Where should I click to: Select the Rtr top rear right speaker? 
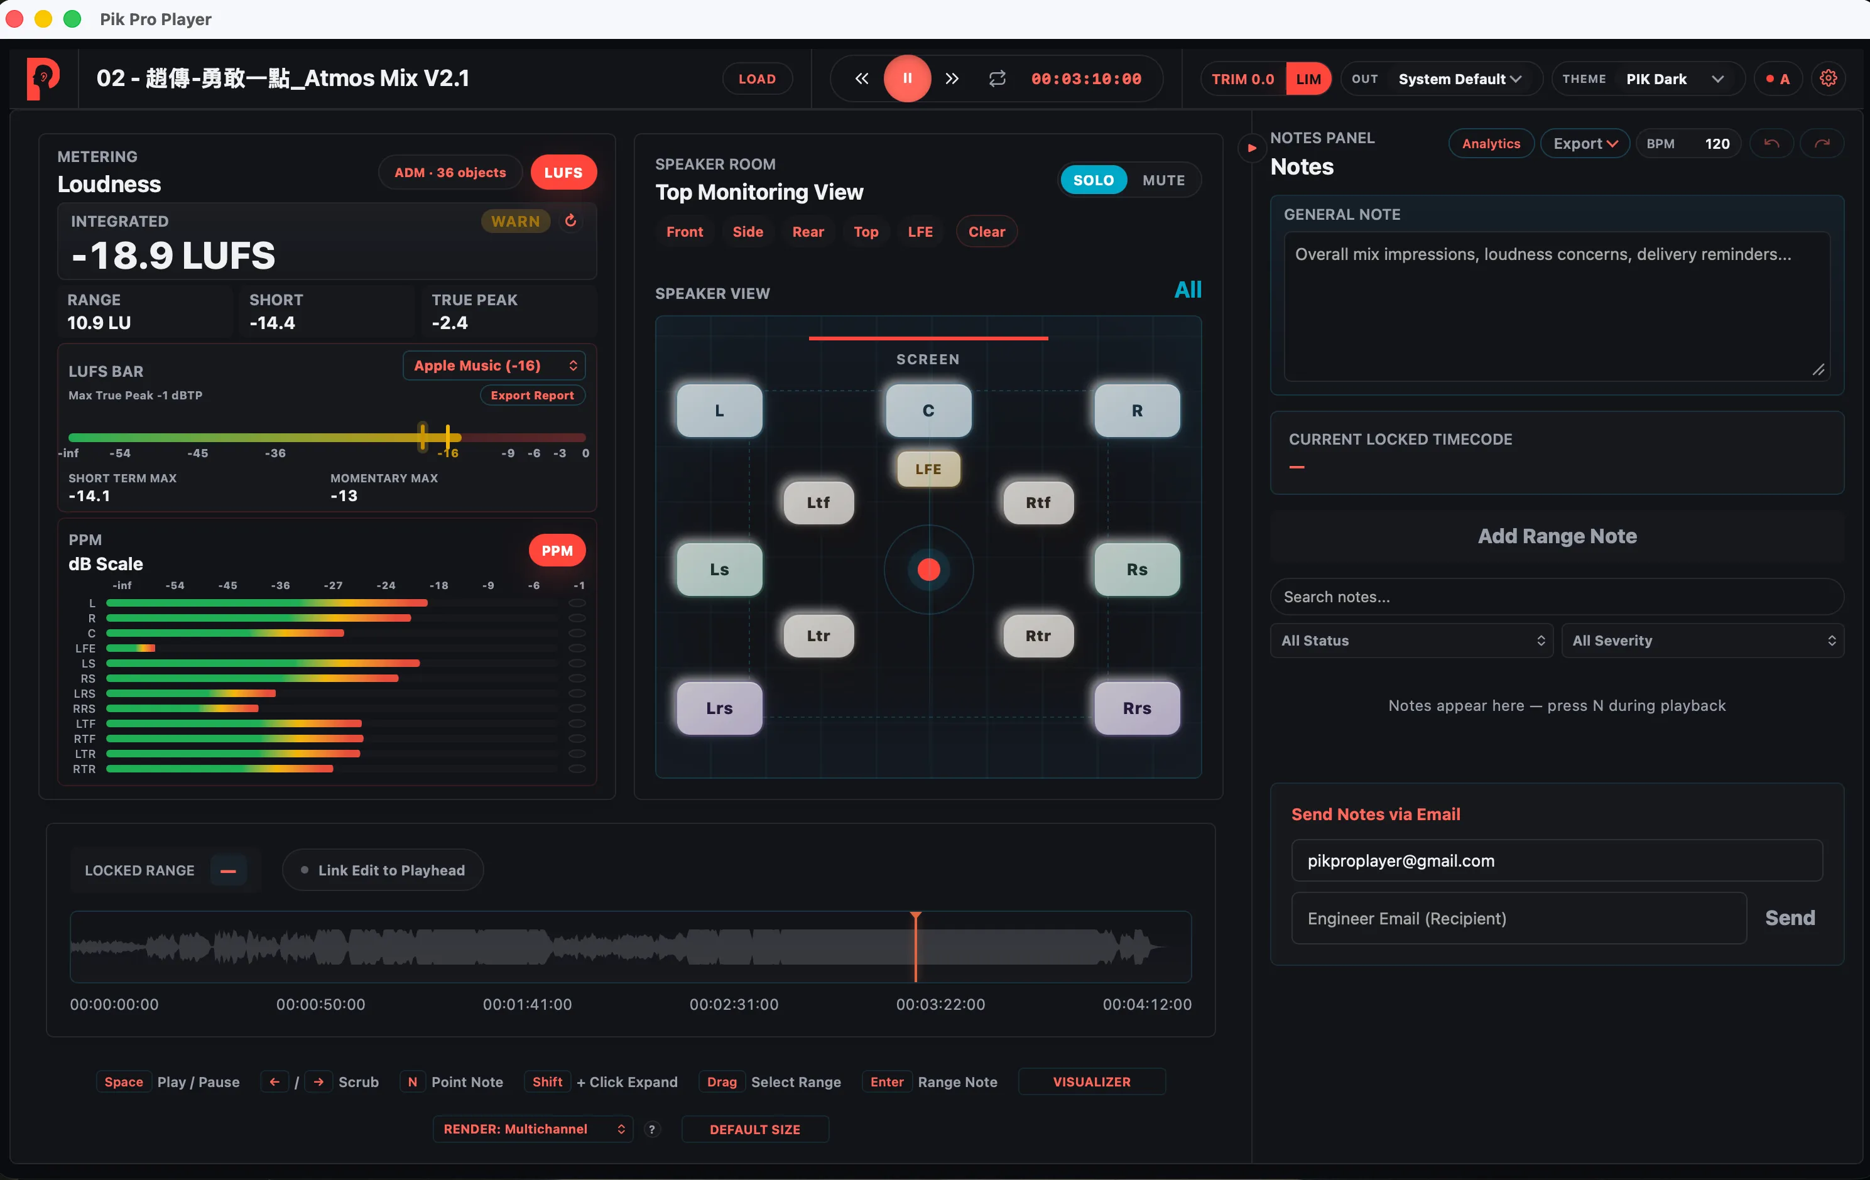pos(1038,636)
